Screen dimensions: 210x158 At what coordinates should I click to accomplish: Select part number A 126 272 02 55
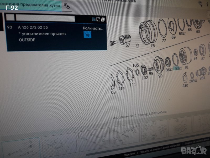coord(33,27)
